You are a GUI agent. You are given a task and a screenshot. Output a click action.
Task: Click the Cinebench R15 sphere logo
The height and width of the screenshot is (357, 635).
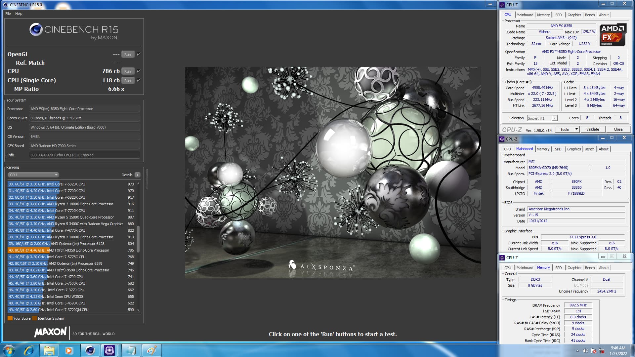click(36, 29)
